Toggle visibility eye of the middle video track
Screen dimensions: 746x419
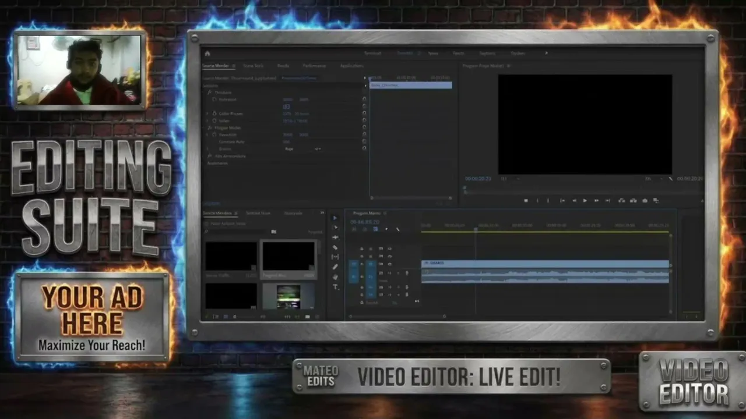click(x=389, y=256)
